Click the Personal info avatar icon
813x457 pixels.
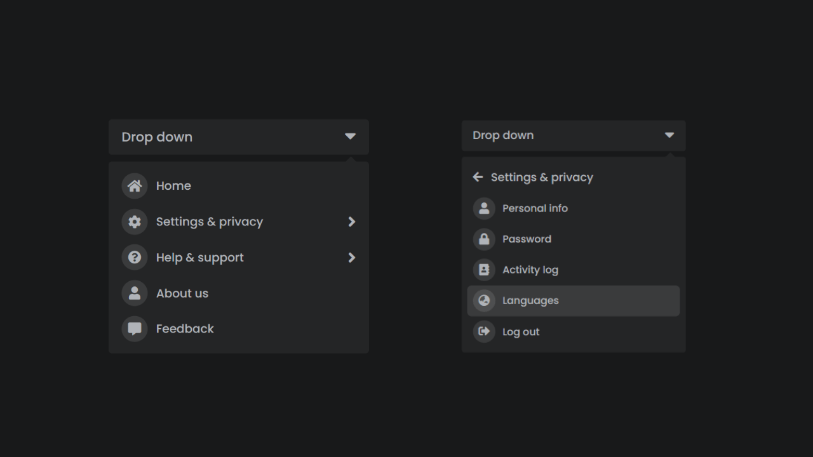[484, 208]
